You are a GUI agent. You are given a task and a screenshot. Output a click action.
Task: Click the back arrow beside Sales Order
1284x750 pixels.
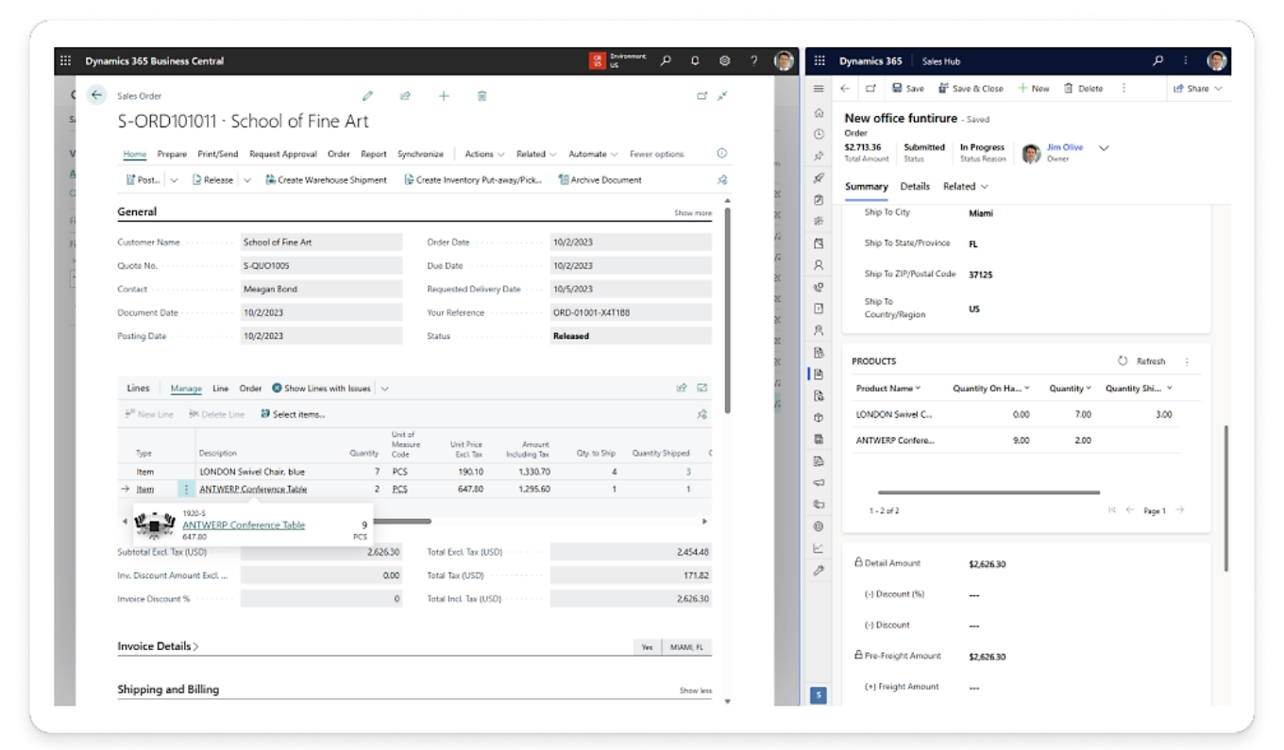point(96,95)
